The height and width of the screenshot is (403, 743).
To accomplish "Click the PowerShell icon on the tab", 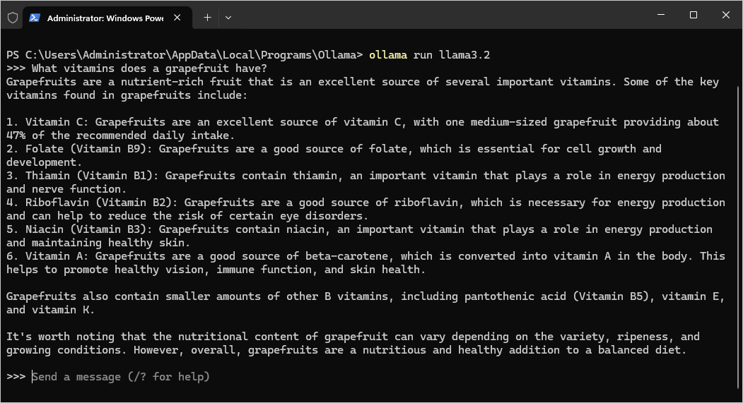I will (34, 18).
